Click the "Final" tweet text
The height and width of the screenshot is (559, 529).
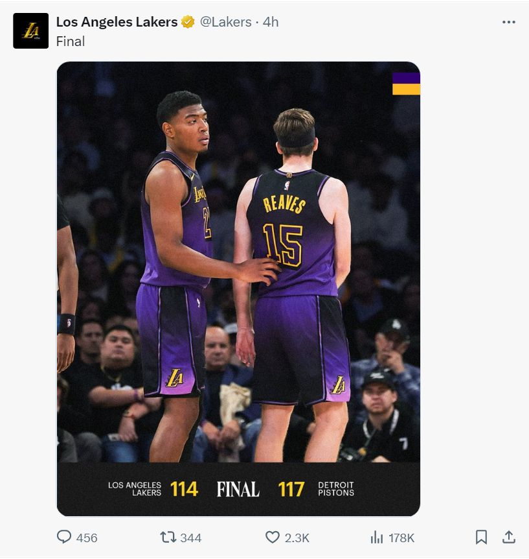71,41
